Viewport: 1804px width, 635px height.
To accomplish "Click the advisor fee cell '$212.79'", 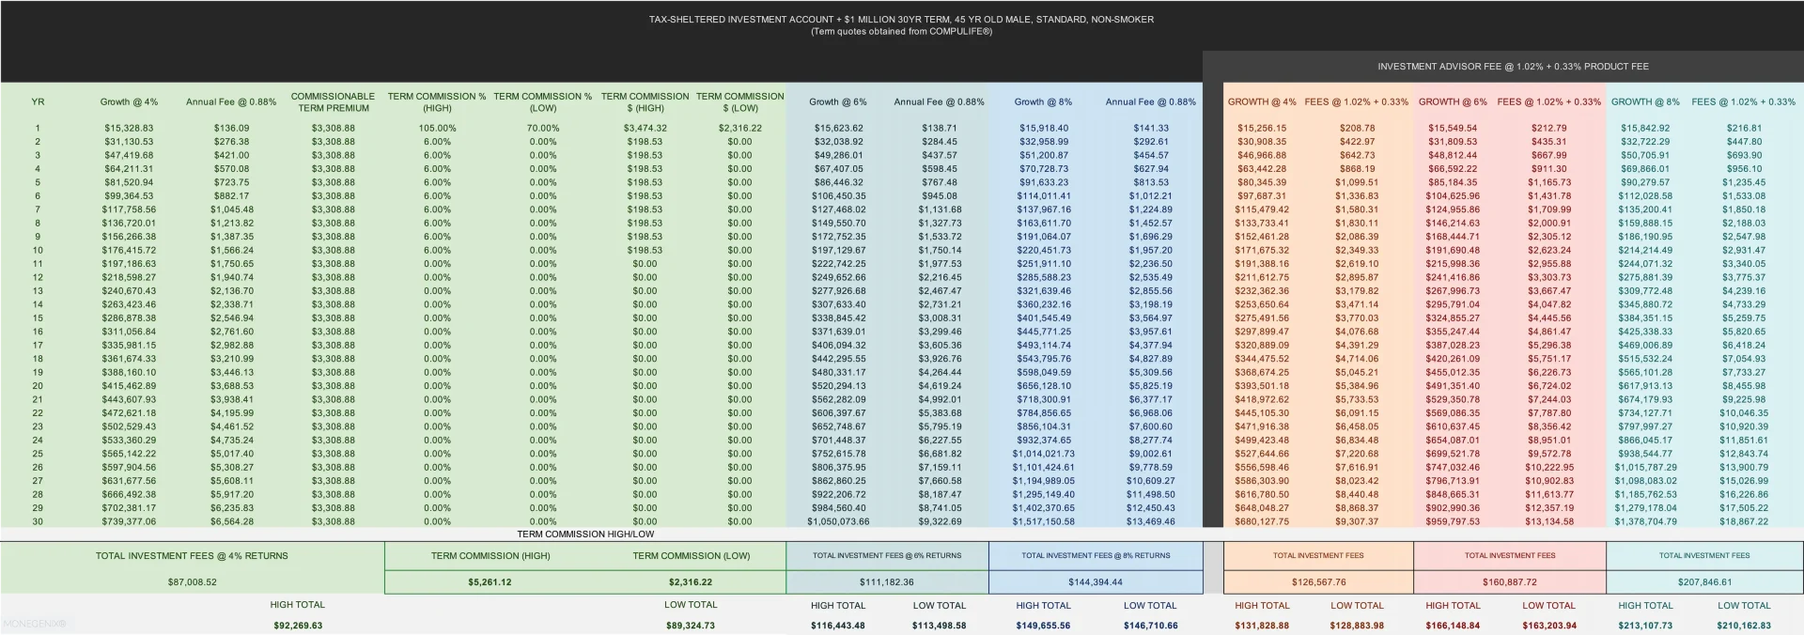I will point(1548,128).
